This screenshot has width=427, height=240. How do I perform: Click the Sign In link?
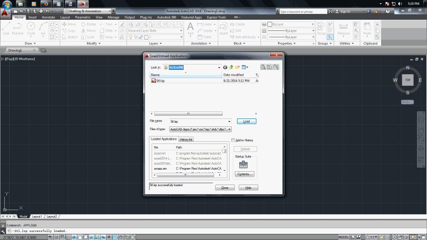(345, 11)
